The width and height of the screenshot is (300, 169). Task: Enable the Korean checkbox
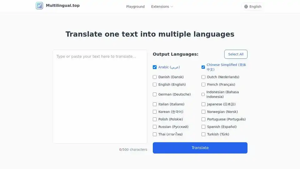pos(155,112)
